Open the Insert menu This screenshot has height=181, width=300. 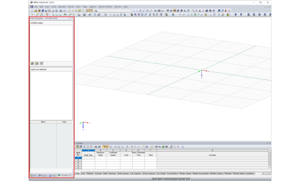click(x=54, y=7)
